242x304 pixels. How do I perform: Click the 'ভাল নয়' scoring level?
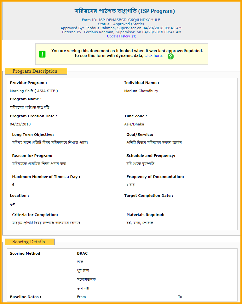tap(83, 288)
